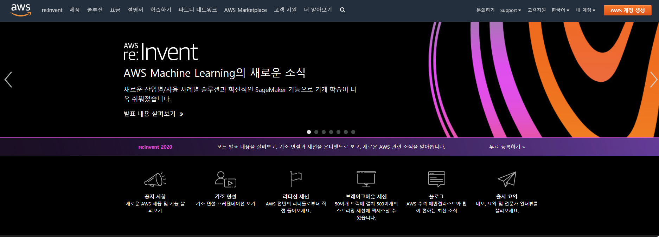Open the 파트너 네트워크 menu
659x237 pixels.
[198, 10]
